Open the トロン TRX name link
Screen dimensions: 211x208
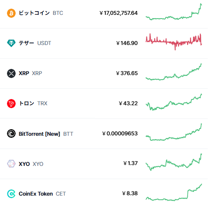point(33,104)
